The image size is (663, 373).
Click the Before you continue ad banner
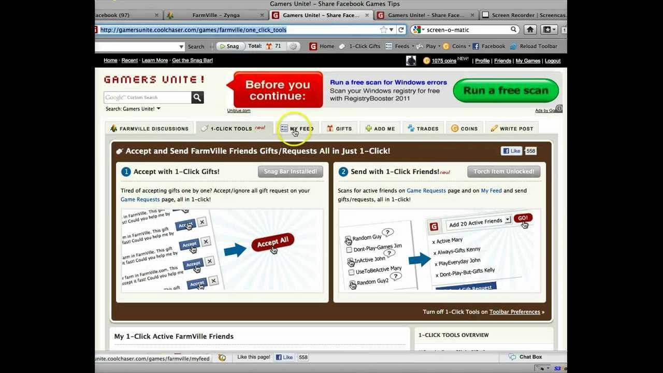[x=278, y=90]
